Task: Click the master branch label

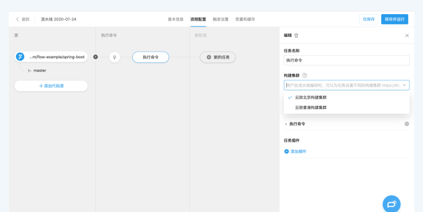Action: pos(40,70)
